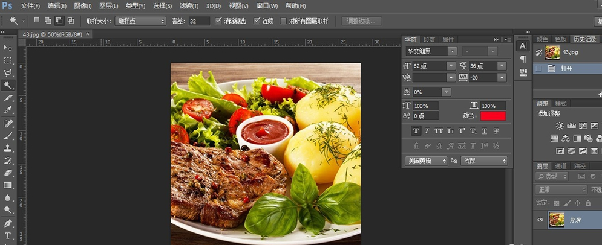
Task: Select the Horizontal Type tool
Action: click(8, 235)
